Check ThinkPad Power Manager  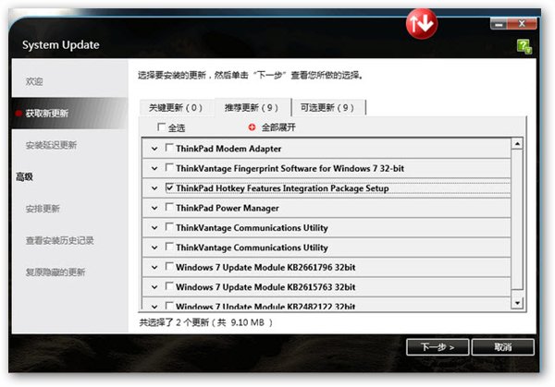(169, 207)
